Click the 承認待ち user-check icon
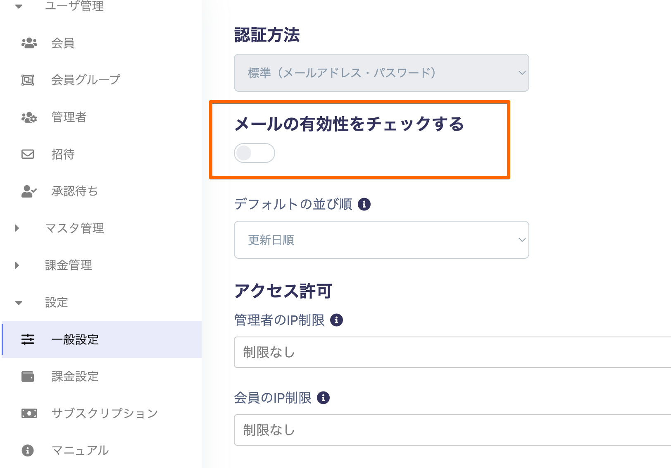Screen dimensions: 671x468 (x=29, y=191)
